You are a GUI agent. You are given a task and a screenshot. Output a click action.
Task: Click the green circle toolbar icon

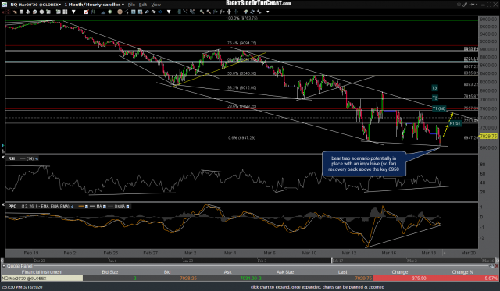click(109, 12)
